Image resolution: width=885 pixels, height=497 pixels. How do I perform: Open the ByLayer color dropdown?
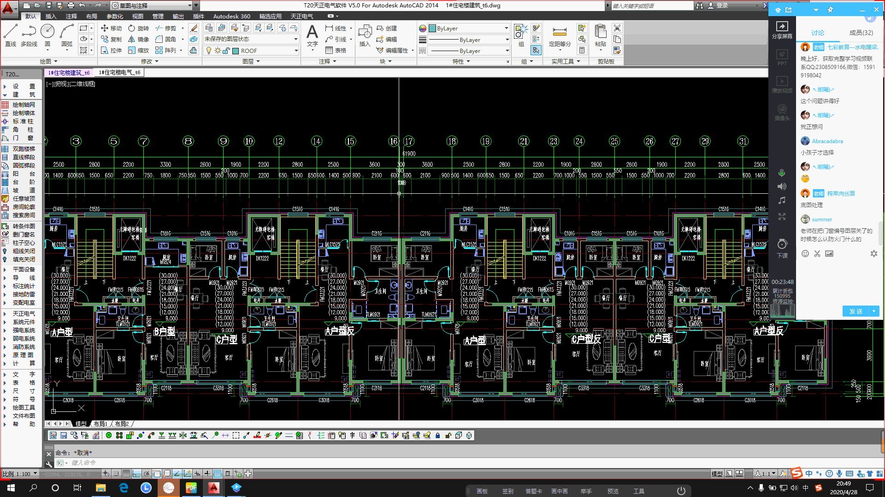pos(469,28)
